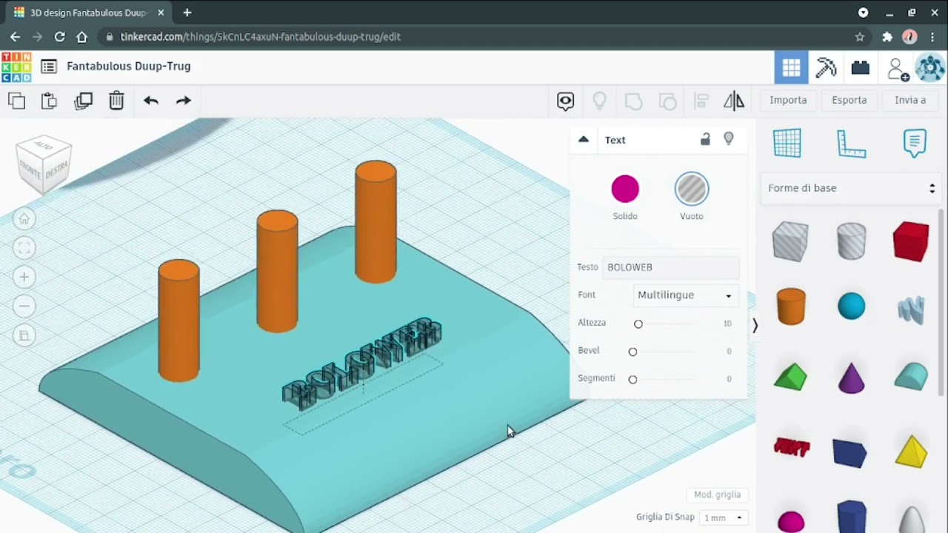Click the Mirror tool icon

734,101
